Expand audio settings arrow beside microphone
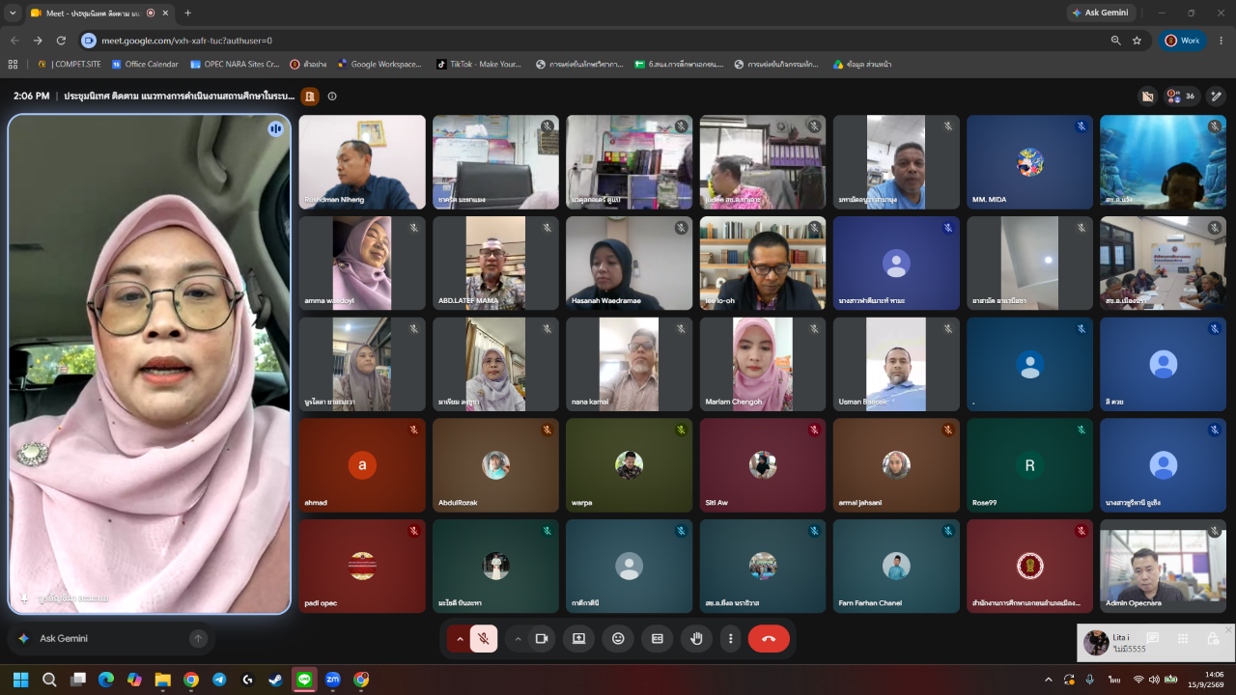1236x695 pixels. [459, 638]
